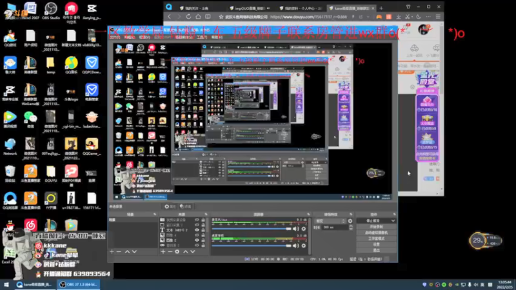Open Filters (滤镜) for selected source
Screen dimensions: 516x290
point(186,206)
